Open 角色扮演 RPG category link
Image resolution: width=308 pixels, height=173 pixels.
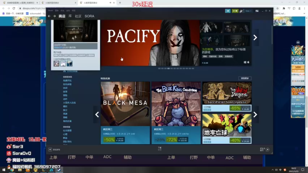[x=67, y=121]
